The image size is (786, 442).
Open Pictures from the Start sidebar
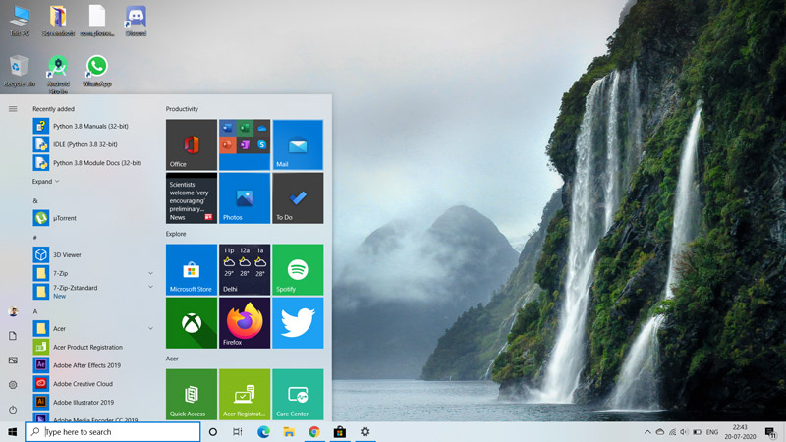pos(13,360)
